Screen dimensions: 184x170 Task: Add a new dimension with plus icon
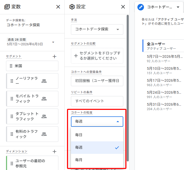(54, 152)
